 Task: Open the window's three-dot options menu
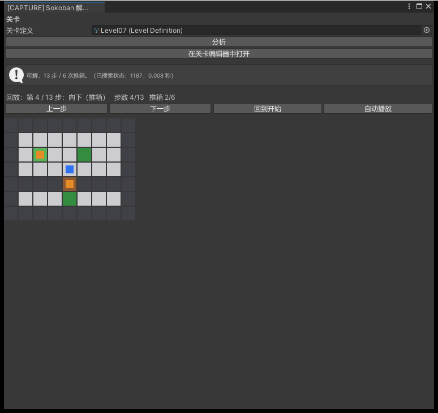pyautogui.click(x=409, y=6)
